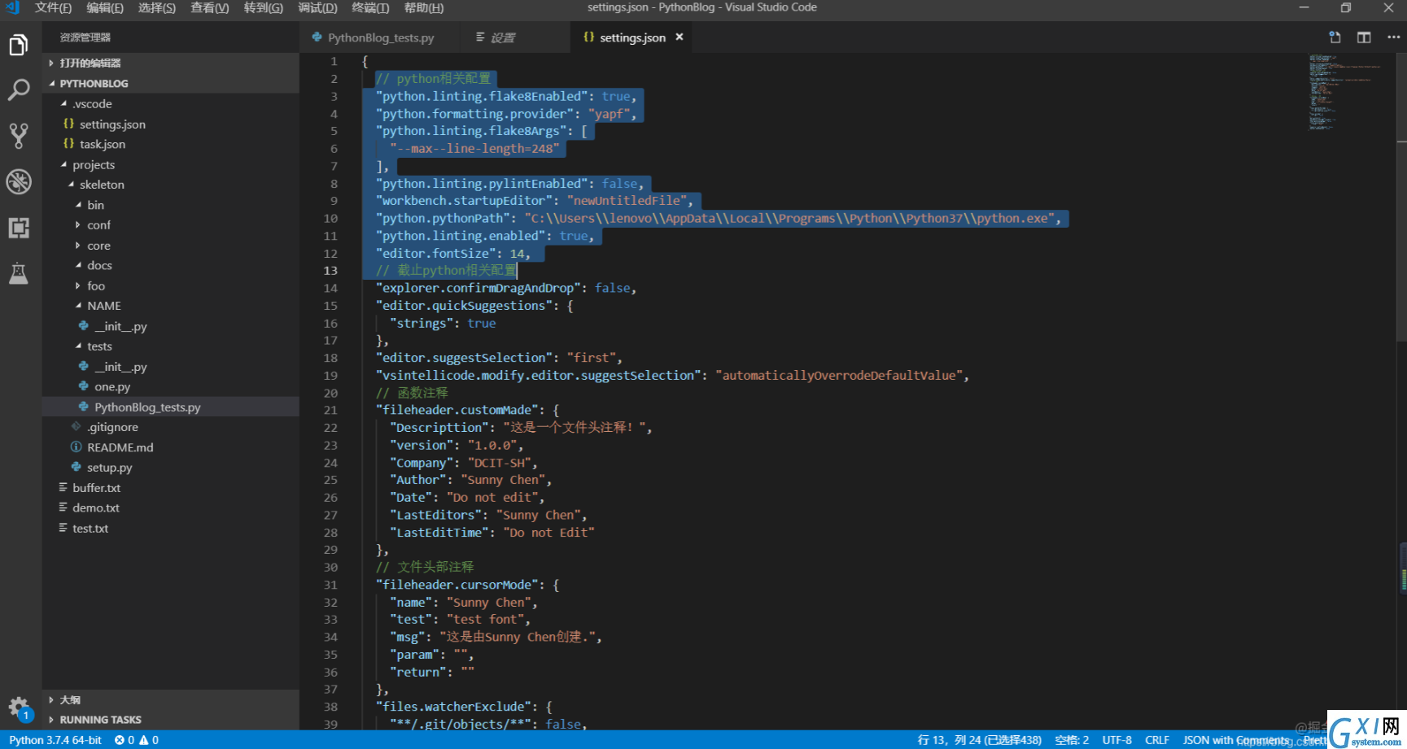Open the Help (帮助) menu
This screenshot has width=1407, height=749.
point(424,8)
